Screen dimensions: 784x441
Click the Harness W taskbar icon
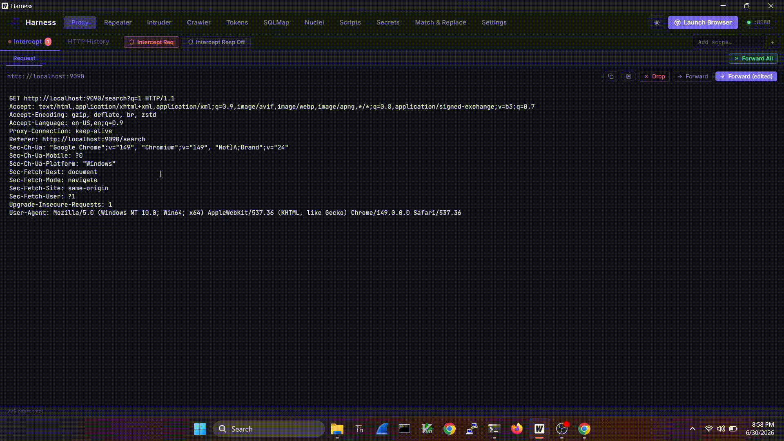[539, 429]
